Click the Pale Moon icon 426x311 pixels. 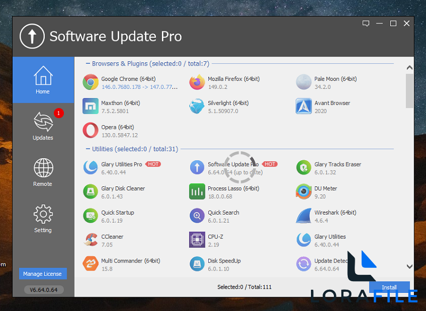tap(304, 82)
